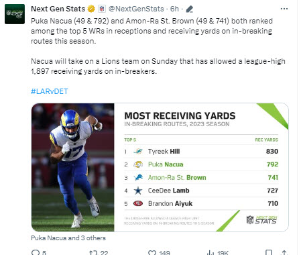Click the tweet text about Lions in-breakers
Image resolution: width=301 pixels, height=255 pixels.
click(158, 66)
